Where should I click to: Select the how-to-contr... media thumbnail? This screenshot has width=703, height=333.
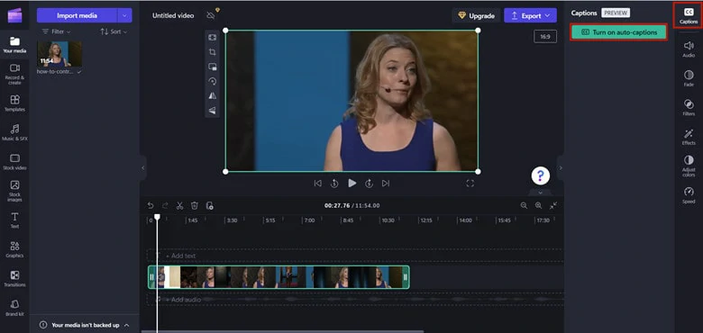click(x=59, y=54)
